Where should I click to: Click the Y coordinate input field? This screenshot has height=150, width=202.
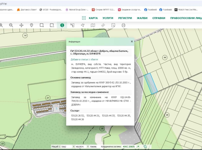(94, 147)
